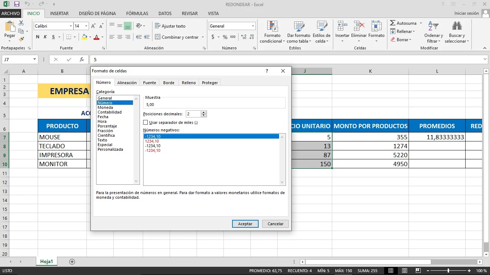Switch to Relleno tab in dialog
The image size is (490, 275).
click(189, 83)
